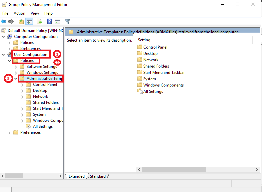The height and width of the screenshot is (192, 262).
Task: Click the User Configuration user icon
Action: pos(9,55)
